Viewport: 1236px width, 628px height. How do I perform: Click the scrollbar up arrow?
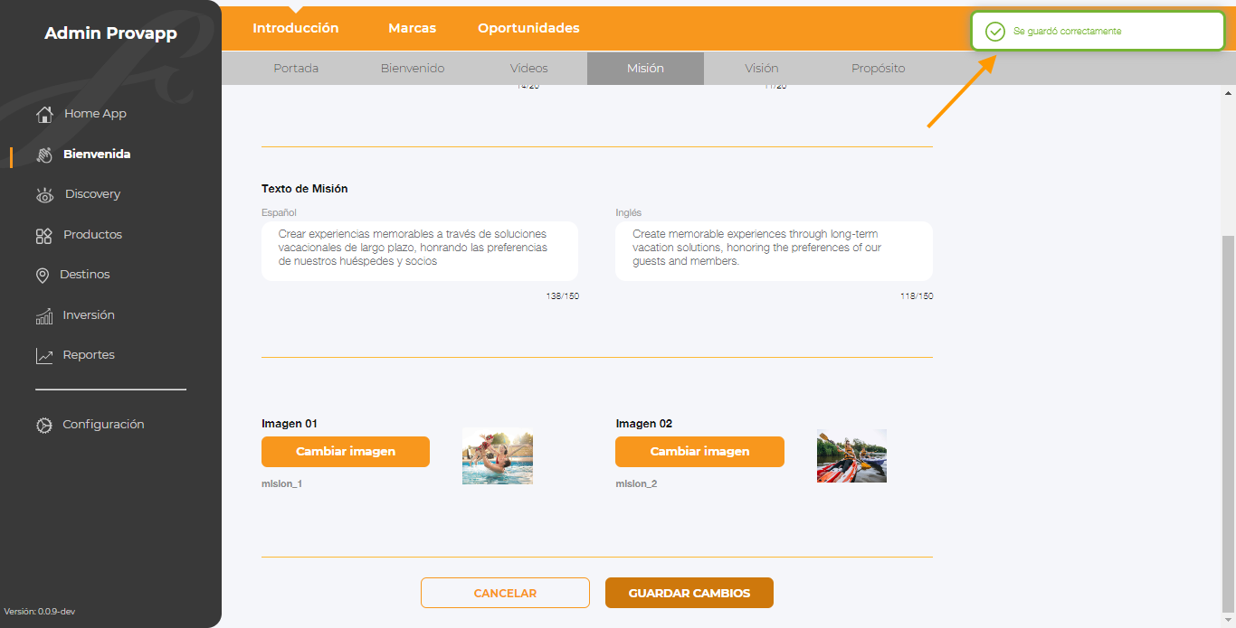click(1229, 92)
